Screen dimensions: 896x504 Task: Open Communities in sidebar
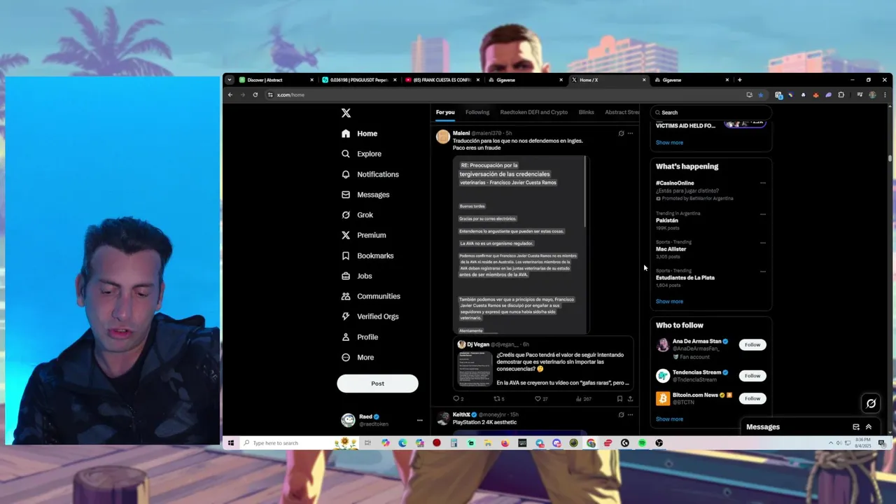point(371,296)
